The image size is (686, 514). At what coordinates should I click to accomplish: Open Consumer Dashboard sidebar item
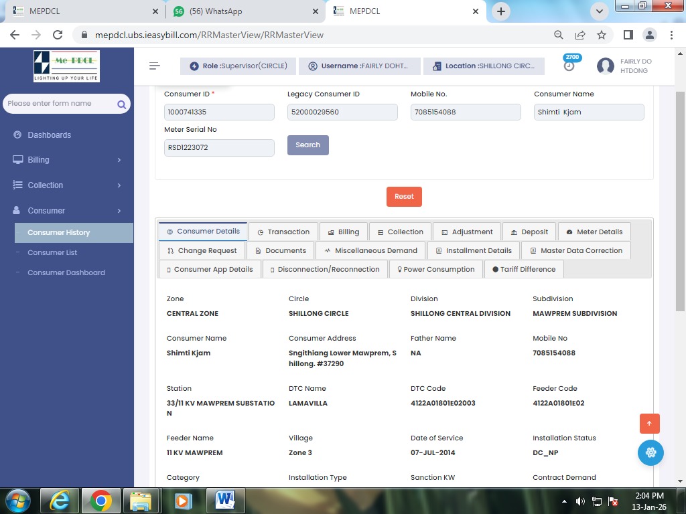66,273
